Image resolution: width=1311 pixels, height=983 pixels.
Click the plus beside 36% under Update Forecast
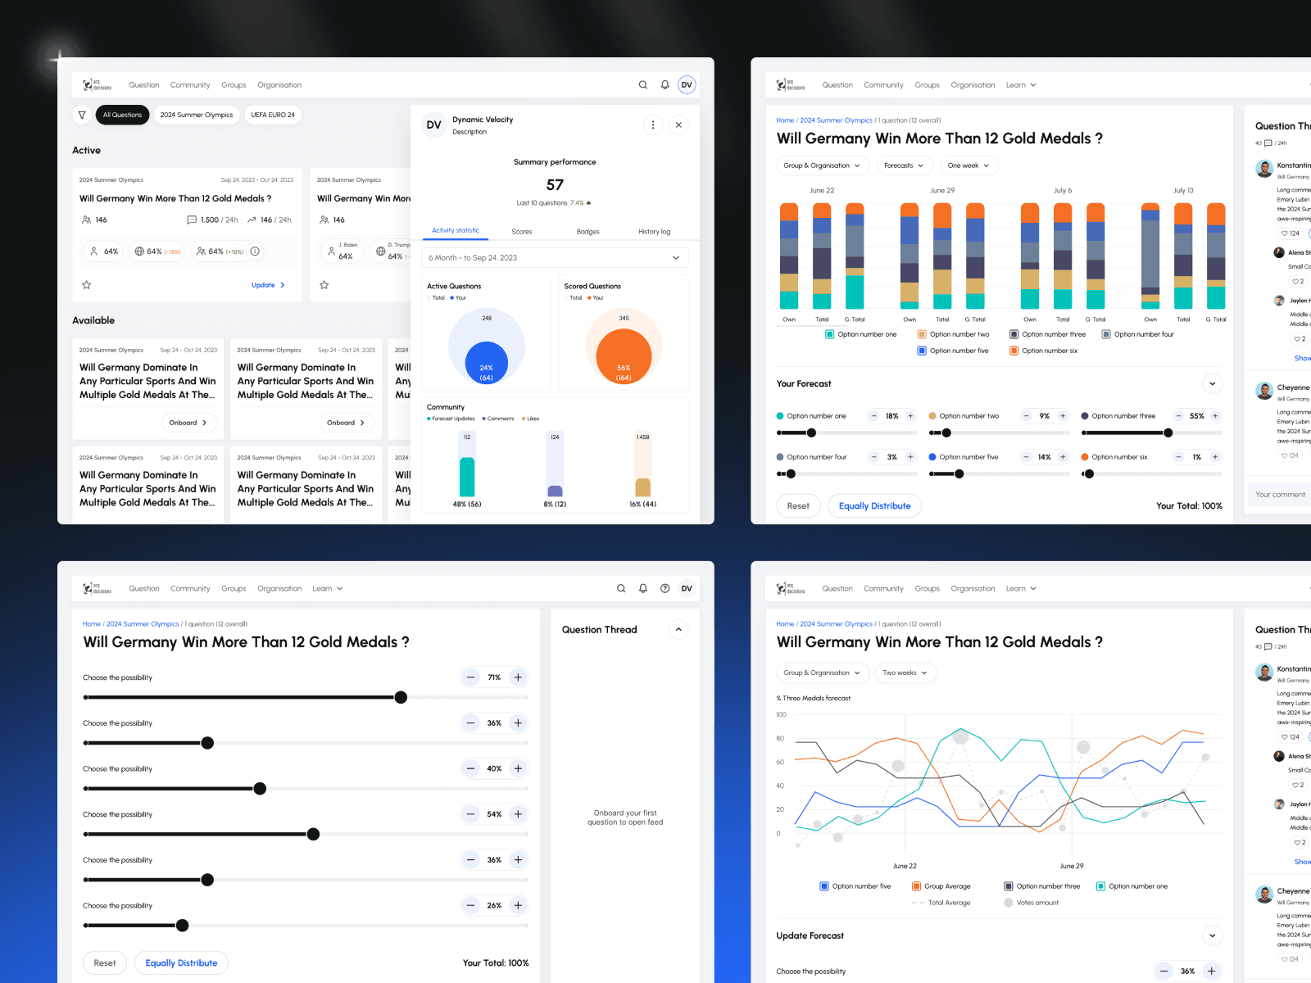point(1211,971)
